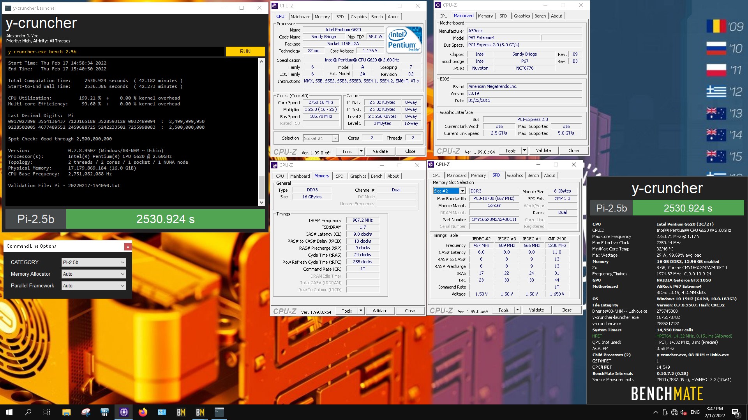The image size is (748, 420).
Task: Open CPU tab in SPD window
Action: (x=436, y=175)
